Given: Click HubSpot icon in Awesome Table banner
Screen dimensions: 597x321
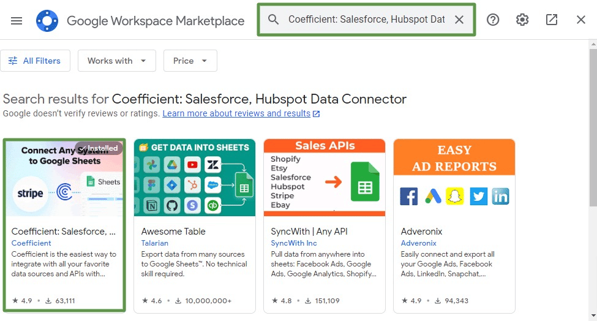Looking at the screenshot, I should tap(193, 185).
